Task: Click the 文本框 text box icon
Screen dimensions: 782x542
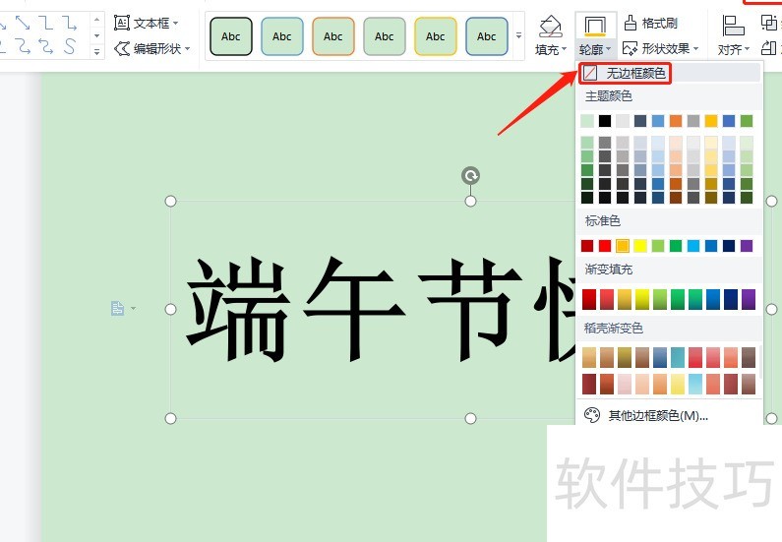Action: pyautogui.click(x=122, y=23)
